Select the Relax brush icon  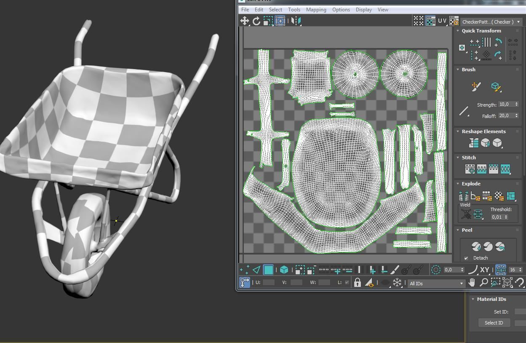pyautogui.click(x=496, y=86)
